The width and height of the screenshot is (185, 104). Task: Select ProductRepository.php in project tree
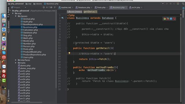tap(35, 55)
